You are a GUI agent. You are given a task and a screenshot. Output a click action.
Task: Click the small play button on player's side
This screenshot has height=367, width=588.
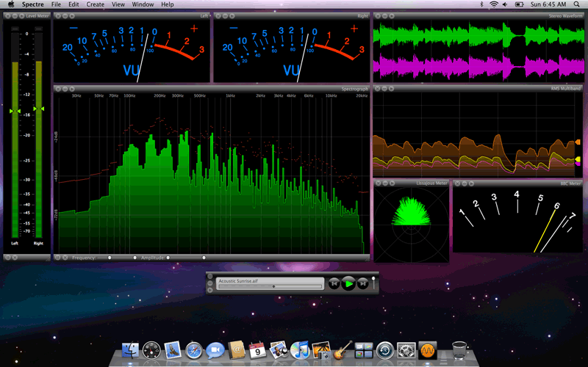(x=210, y=290)
